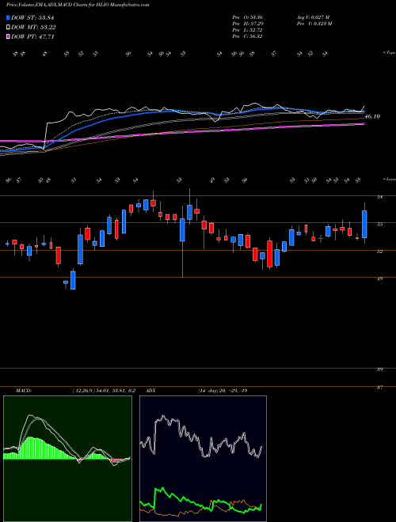This screenshot has width=396, height=522.
Task: Click the 52 price axis label
Action: click(x=379, y=252)
